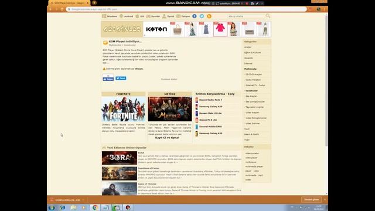
Task: Click the Kayıt Ol ve Oyna link
Action: pos(167,138)
